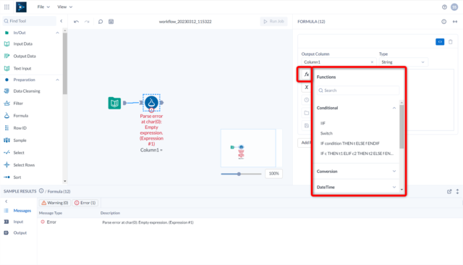The width and height of the screenshot is (463, 265).
Task: Add a comment with the speech bubble icon
Action: coord(101,22)
